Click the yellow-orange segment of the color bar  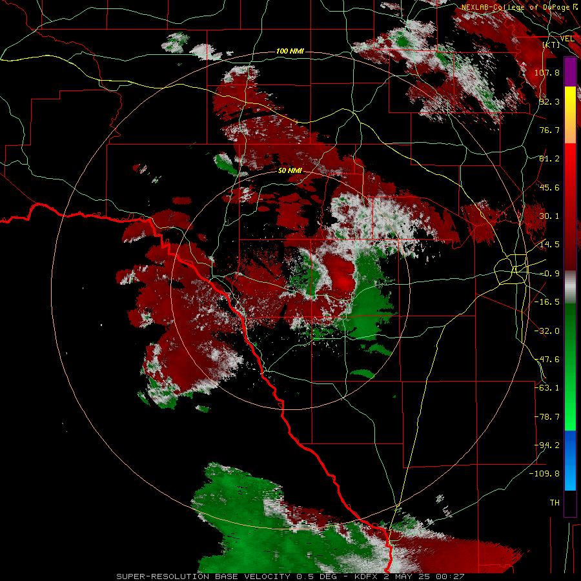[x=570, y=115]
